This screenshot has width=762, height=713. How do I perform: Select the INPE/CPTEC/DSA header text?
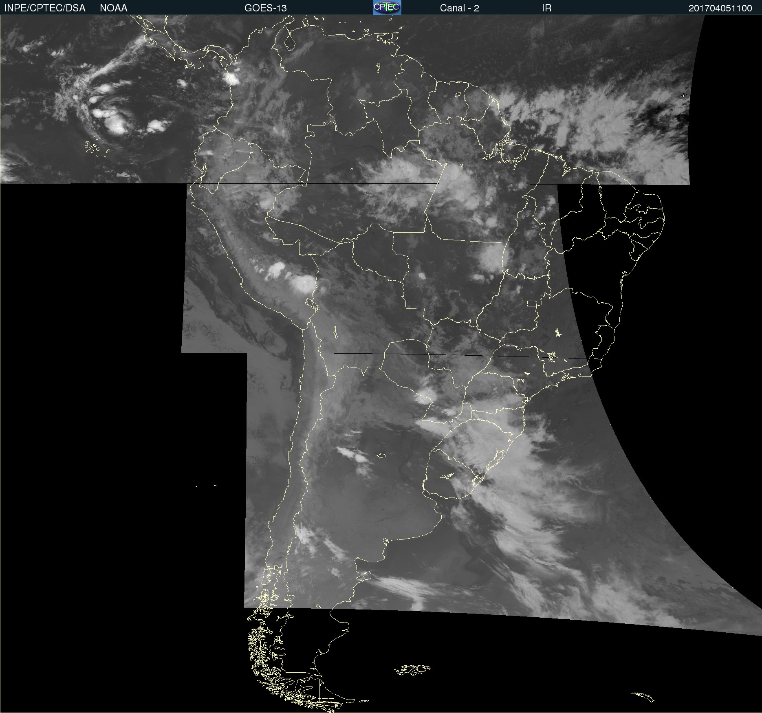44,8
